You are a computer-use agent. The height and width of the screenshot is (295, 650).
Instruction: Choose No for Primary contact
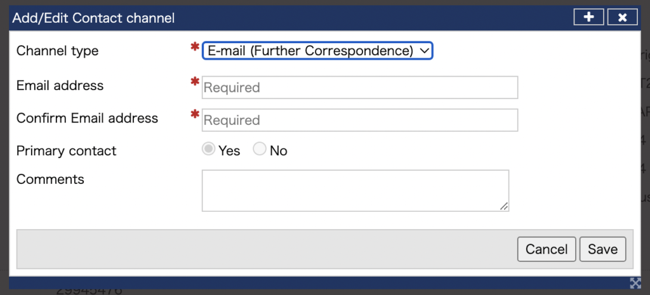click(x=260, y=150)
